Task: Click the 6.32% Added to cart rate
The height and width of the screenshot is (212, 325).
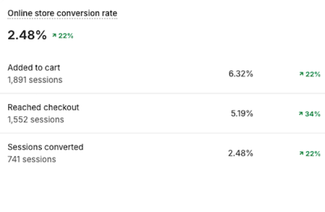Action: (241, 74)
